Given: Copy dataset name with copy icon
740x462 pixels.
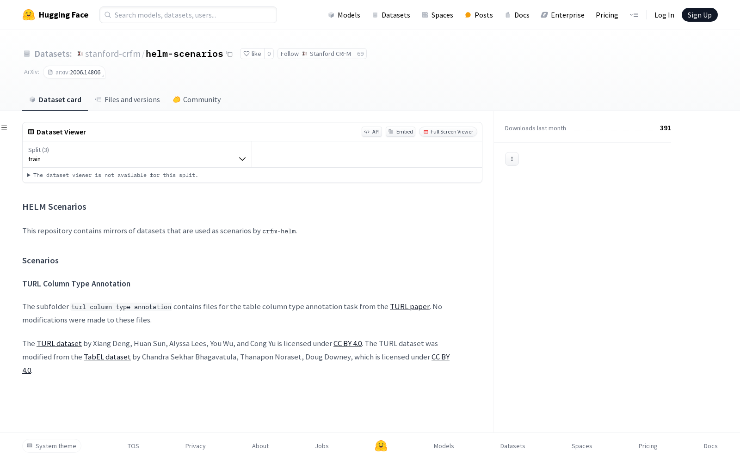Looking at the screenshot, I should [229, 54].
